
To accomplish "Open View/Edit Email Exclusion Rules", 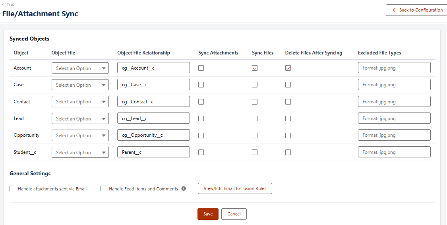I will click(235, 188).
